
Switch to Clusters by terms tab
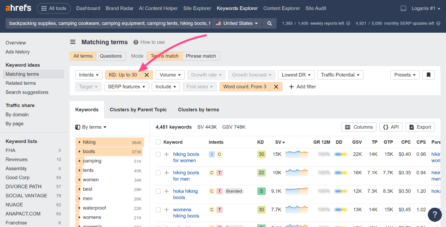(198, 110)
